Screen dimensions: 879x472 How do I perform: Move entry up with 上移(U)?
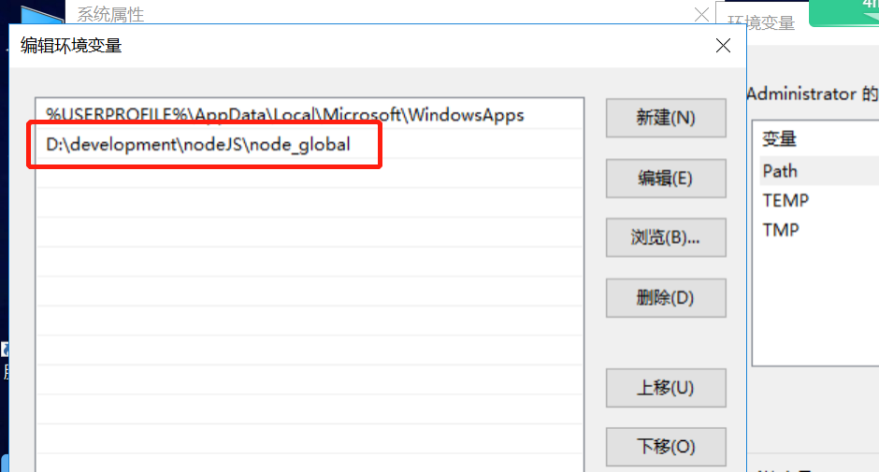tap(666, 387)
